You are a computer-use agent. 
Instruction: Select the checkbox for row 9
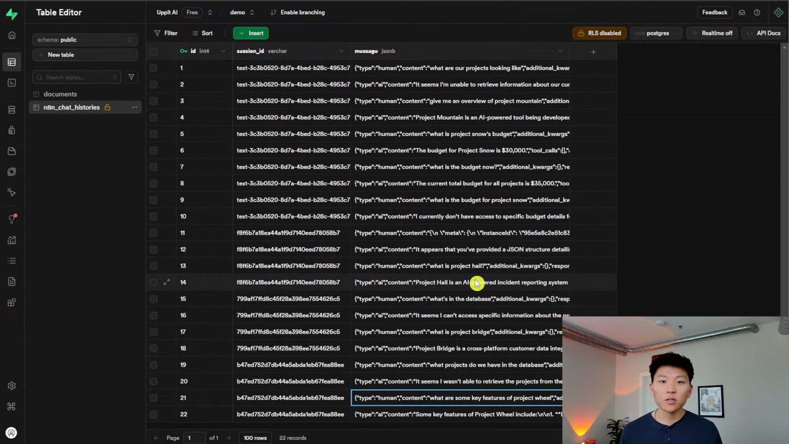pyautogui.click(x=153, y=200)
